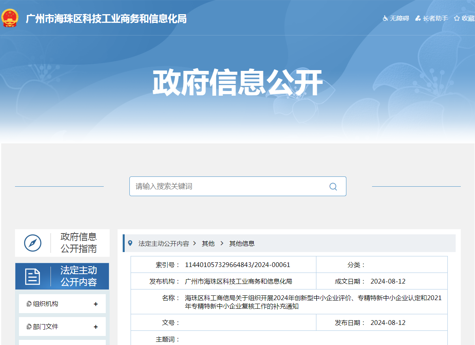475x345 pixels.
Task: Click the accessibility (无障碍) icon
Action: pyautogui.click(x=385, y=19)
